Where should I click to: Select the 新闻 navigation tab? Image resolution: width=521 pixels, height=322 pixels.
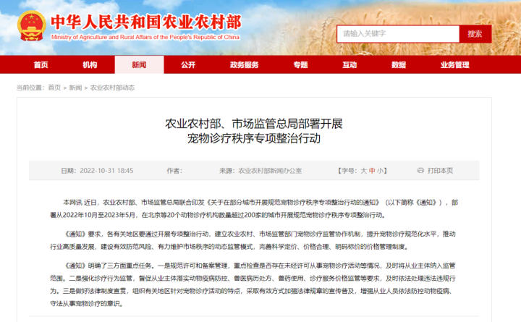[x=139, y=65]
